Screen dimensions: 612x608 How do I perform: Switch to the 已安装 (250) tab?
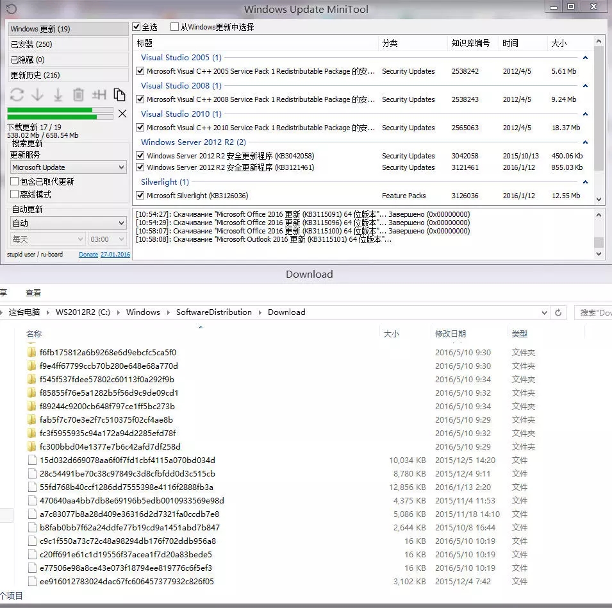pyautogui.click(x=68, y=44)
